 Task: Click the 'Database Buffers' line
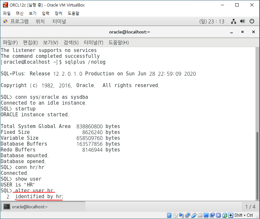[60, 144]
